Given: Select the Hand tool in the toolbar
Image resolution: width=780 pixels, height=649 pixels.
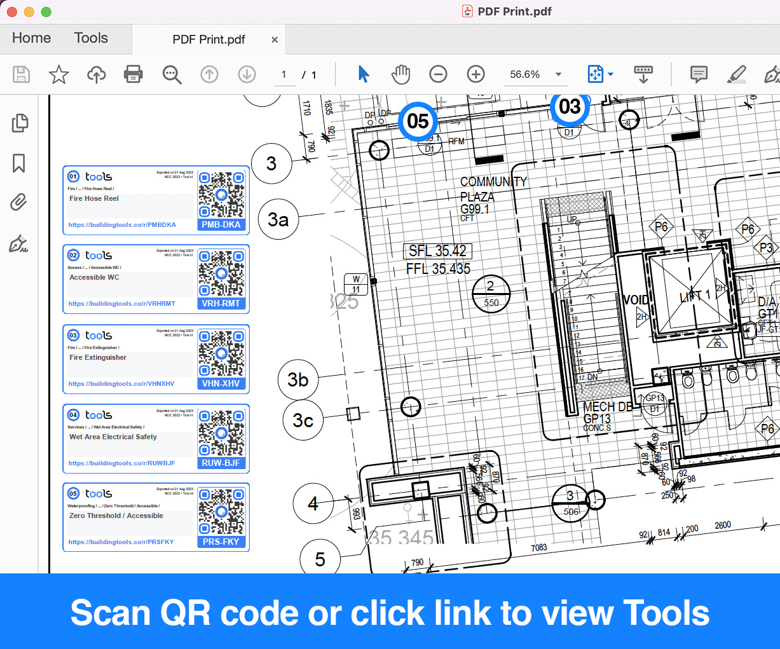Looking at the screenshot, I should 400,74.
